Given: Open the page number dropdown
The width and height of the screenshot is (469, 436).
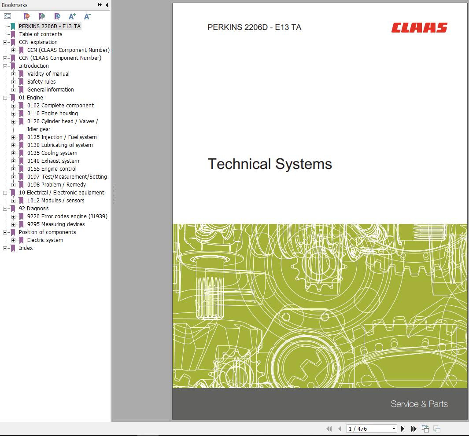Looking at the screenshot, I should pos(394,429).
